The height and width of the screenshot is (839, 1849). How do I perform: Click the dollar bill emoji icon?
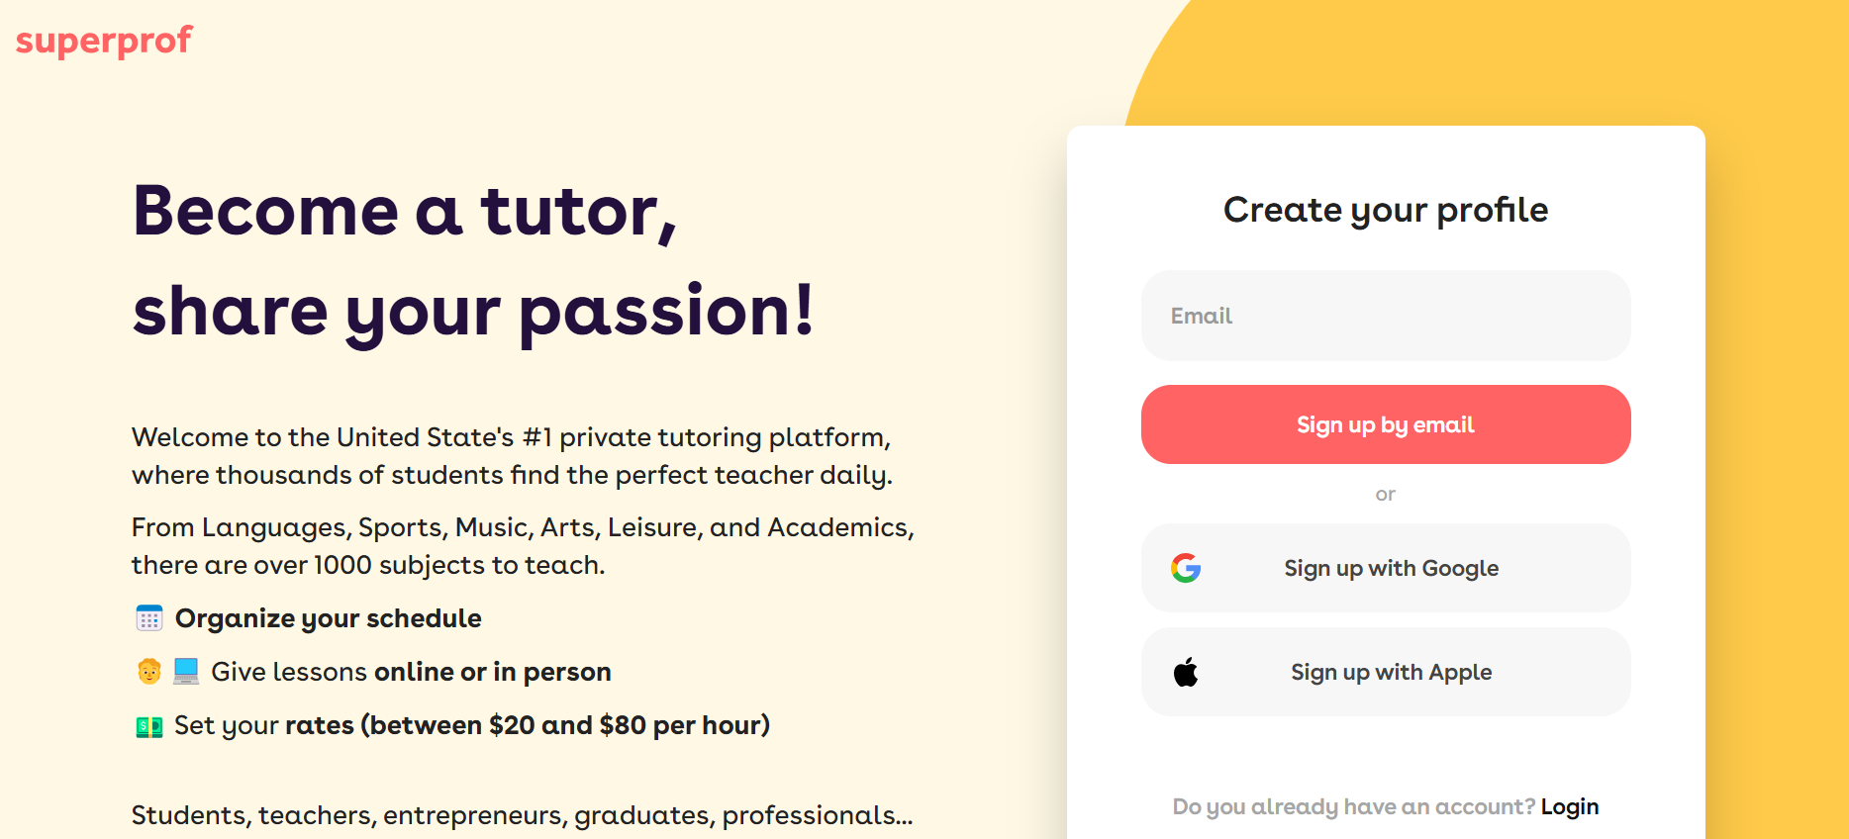coord(149,727)
